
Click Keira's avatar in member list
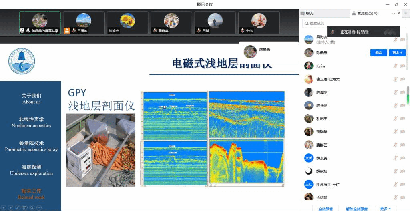(x=308, y=66)
